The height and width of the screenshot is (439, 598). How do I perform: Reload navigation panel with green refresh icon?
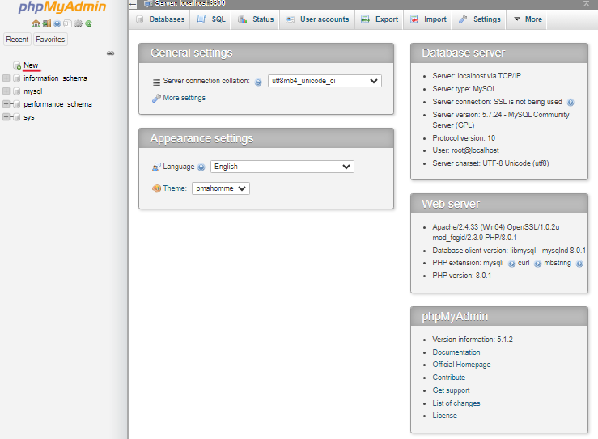point(88,23)
